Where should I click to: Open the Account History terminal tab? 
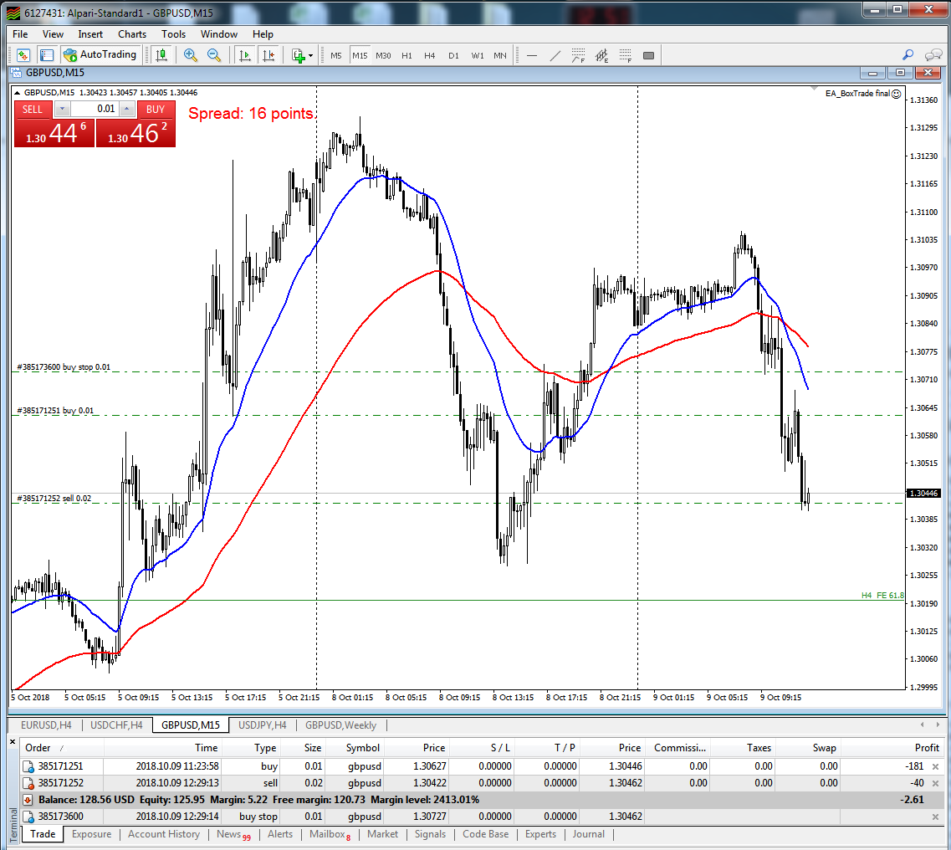(x=163, y=834)
